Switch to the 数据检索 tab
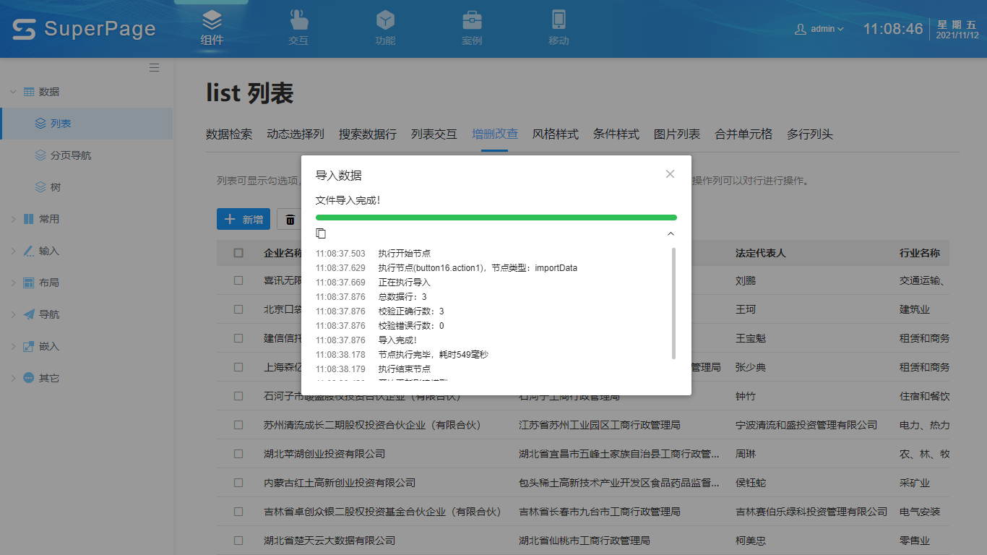Viewport: 987px width, 555px height. point(229,134)
